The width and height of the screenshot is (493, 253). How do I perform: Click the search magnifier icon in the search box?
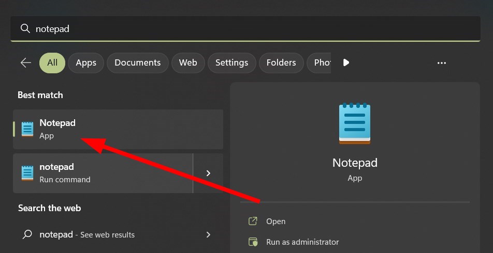click(25, 28)
